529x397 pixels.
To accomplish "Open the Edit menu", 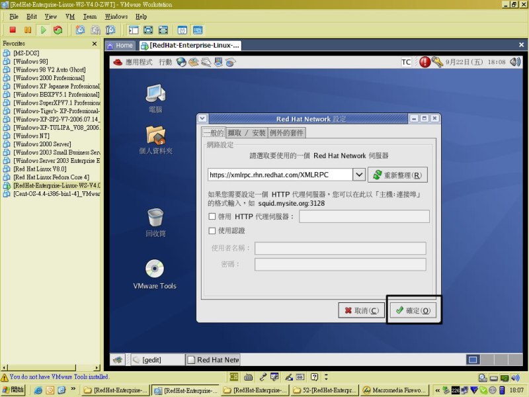I will click(x=32, y=17).
